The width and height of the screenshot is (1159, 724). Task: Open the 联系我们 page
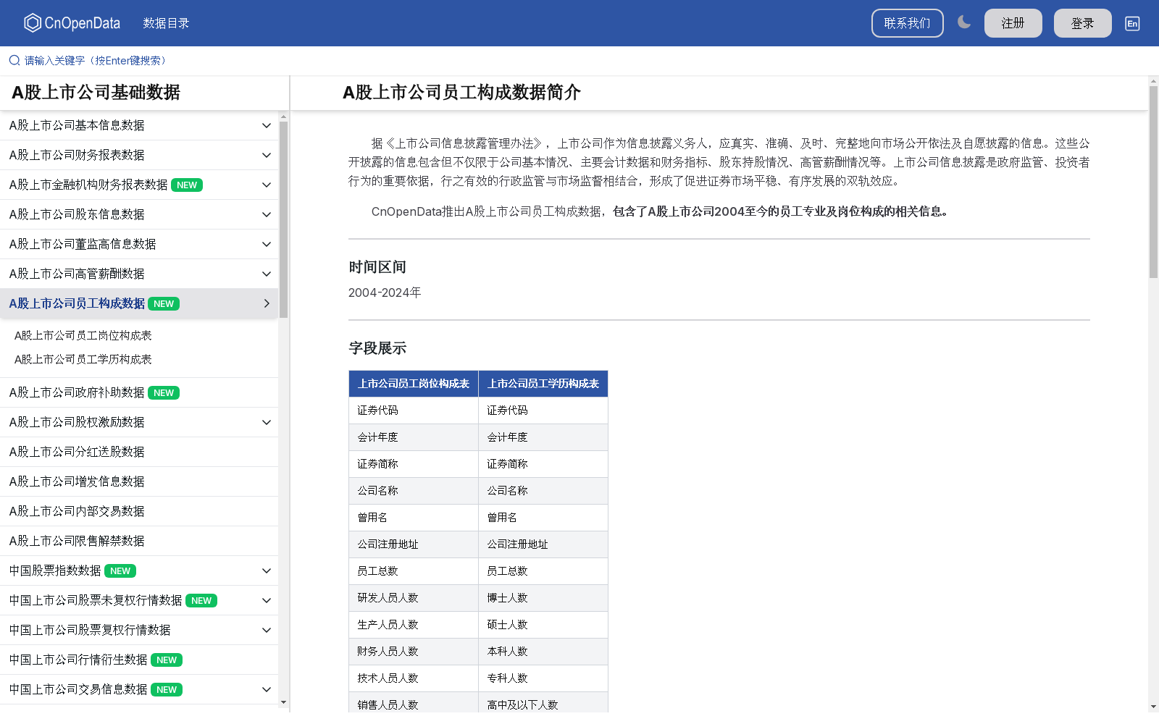907,22
